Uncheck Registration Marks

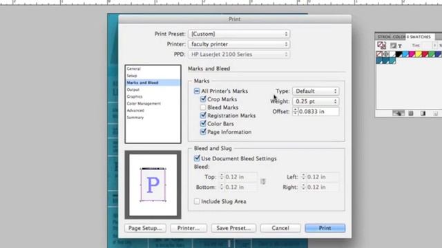pos(203,115)
